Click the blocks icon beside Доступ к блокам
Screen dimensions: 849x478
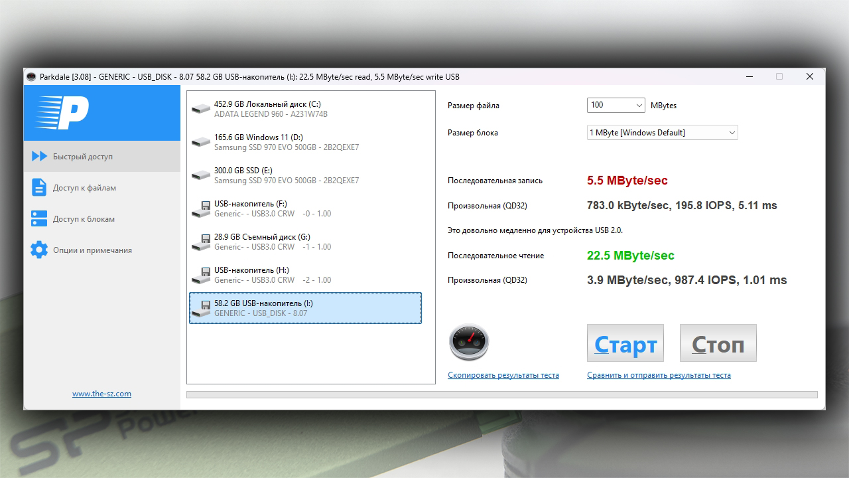(x=39, y=218)
